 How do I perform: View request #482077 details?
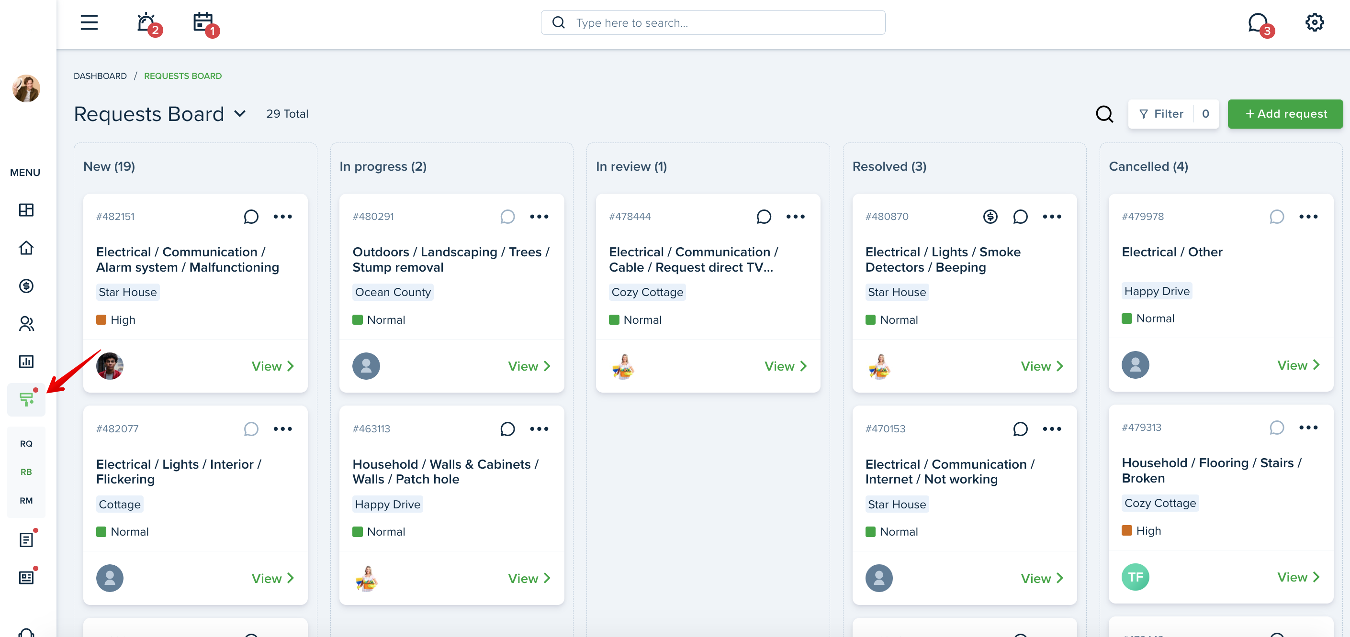(x=272, y=578)
